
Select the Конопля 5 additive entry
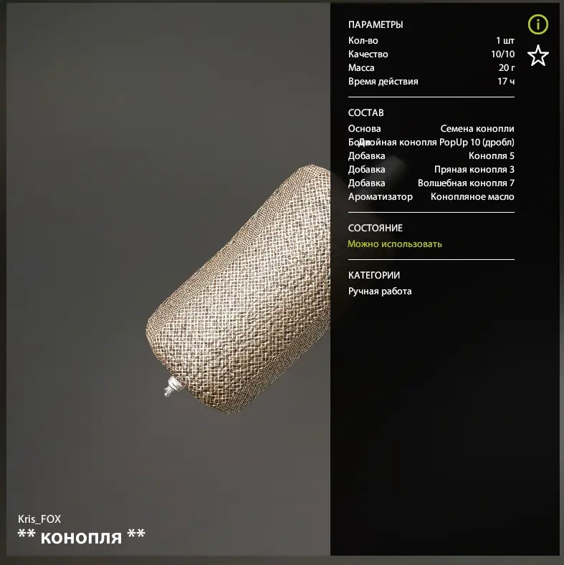pyautogui.click(x=491, y=155)
